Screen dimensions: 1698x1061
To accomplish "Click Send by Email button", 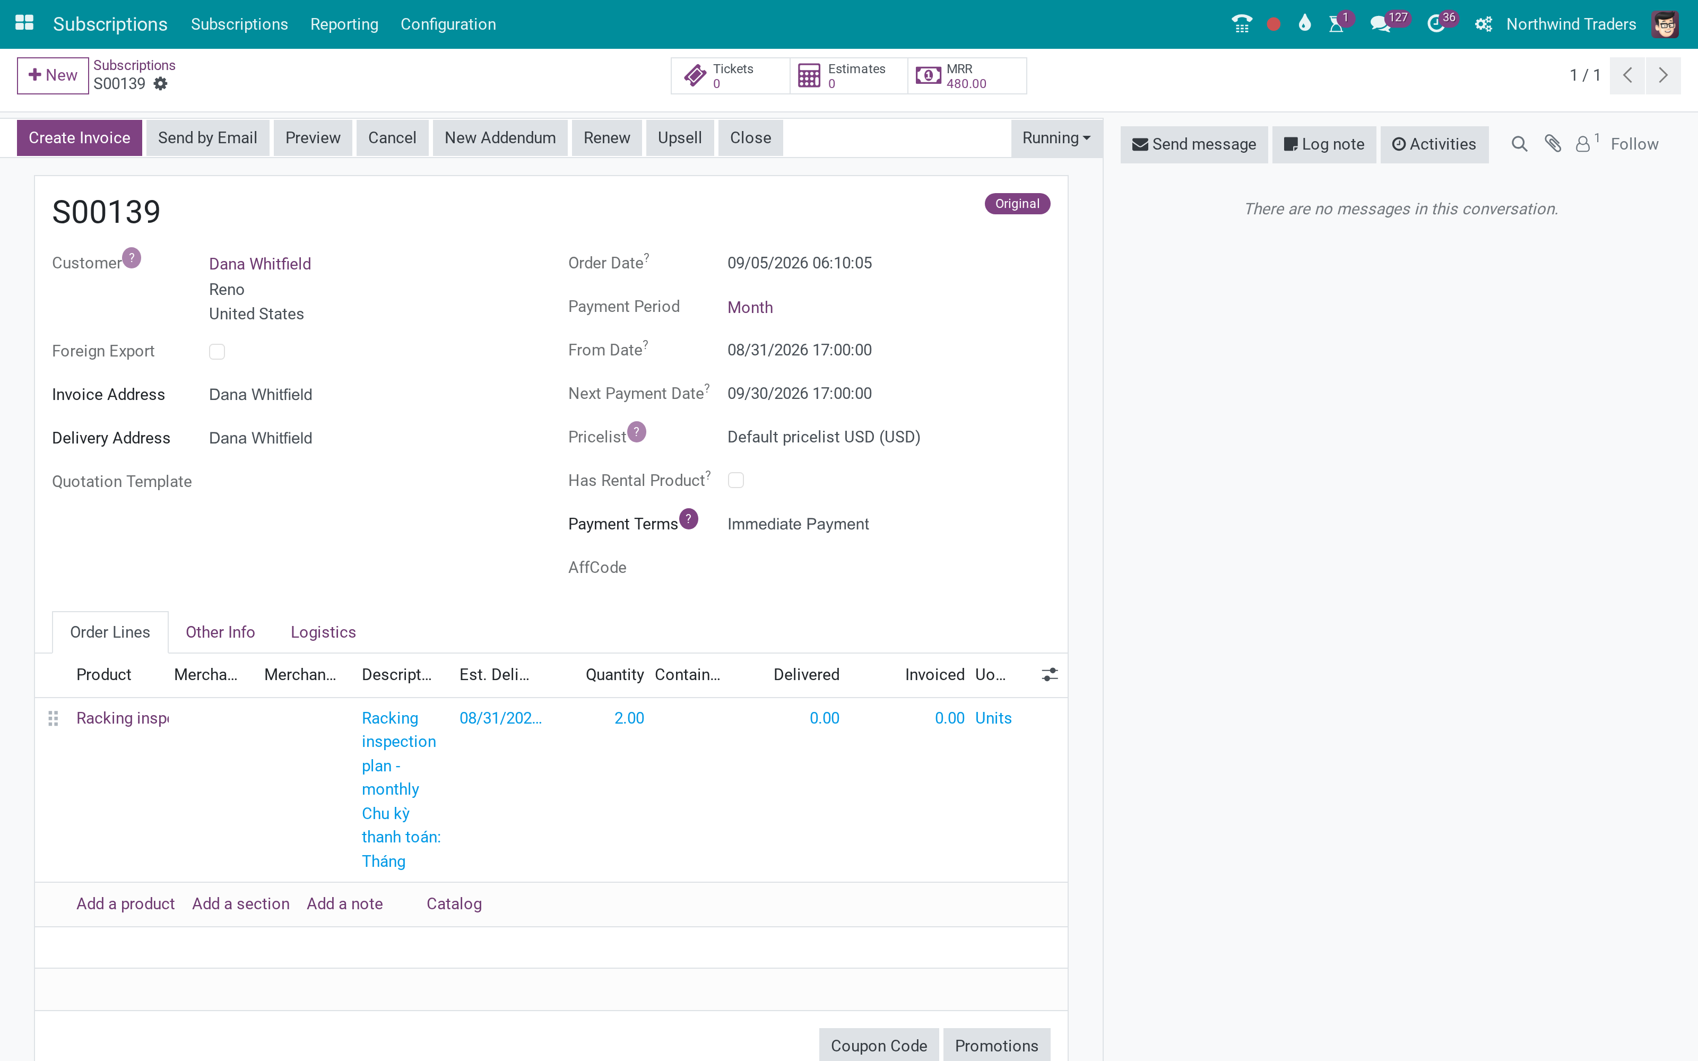I will [207, 137].
